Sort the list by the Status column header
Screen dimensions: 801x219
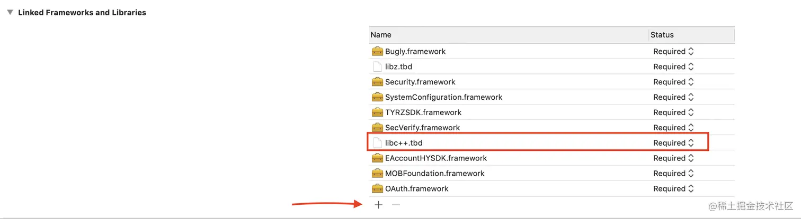pos(662,35)
